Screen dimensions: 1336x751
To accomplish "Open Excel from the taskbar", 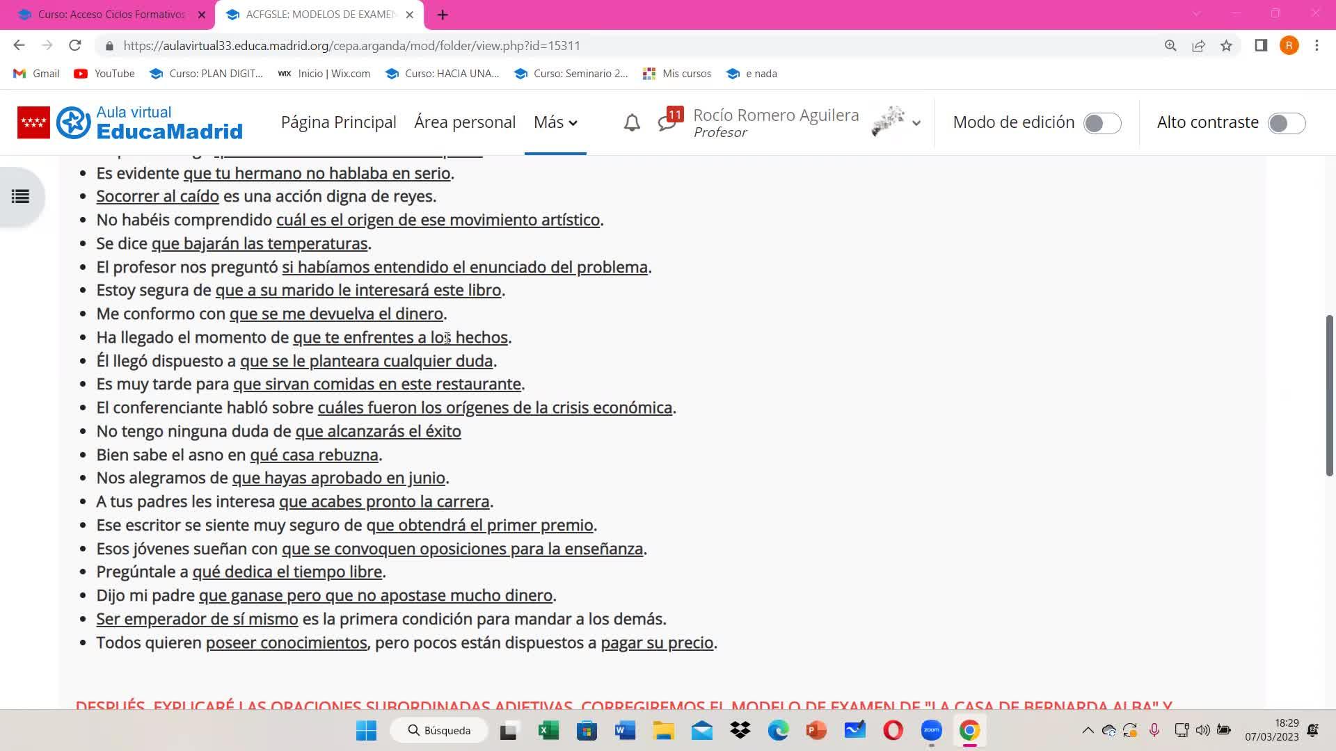I will 548,730.
